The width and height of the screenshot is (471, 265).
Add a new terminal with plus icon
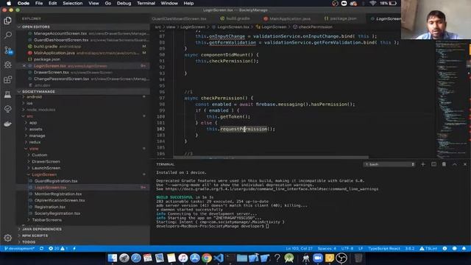coord(423,164)
